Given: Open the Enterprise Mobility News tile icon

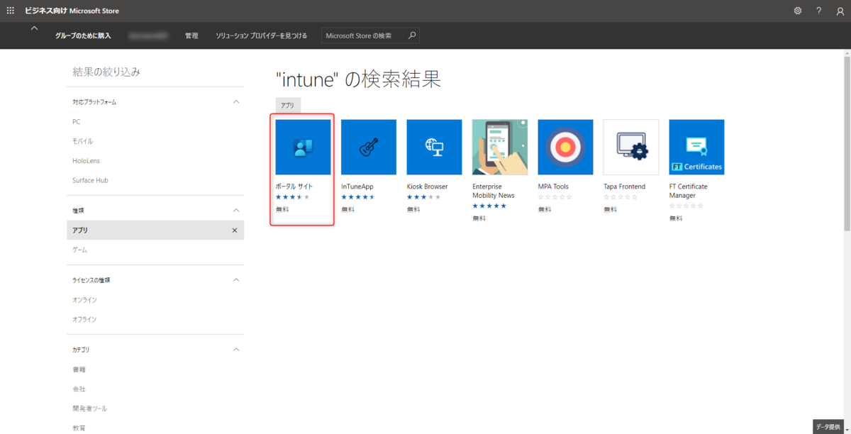Looking at the screenshot, I should 499,147.
